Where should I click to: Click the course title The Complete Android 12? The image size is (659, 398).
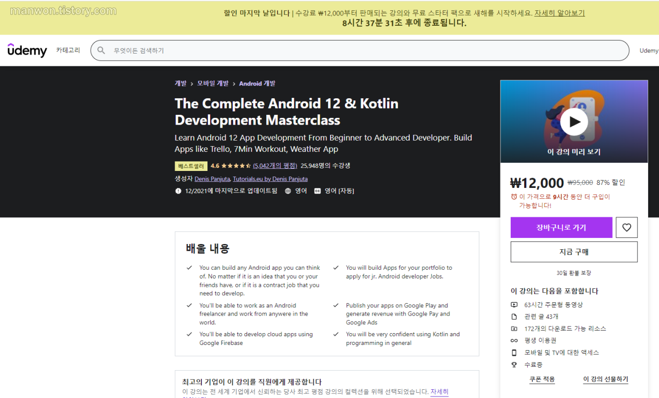click(x=286, y=112)
